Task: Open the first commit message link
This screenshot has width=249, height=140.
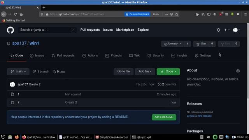Action: tap(73, 94)
